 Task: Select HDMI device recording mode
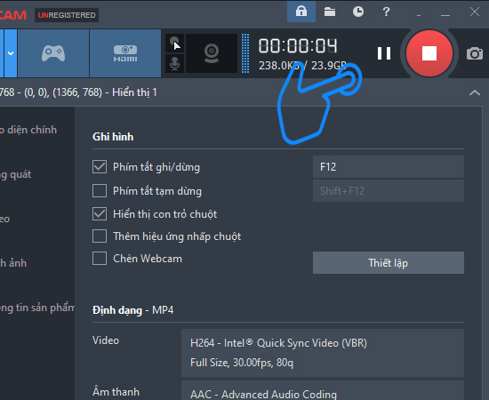tap(125, 53)
